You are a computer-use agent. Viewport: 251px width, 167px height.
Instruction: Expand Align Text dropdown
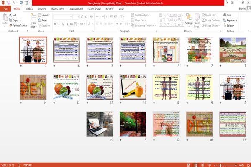pos(138,21)
